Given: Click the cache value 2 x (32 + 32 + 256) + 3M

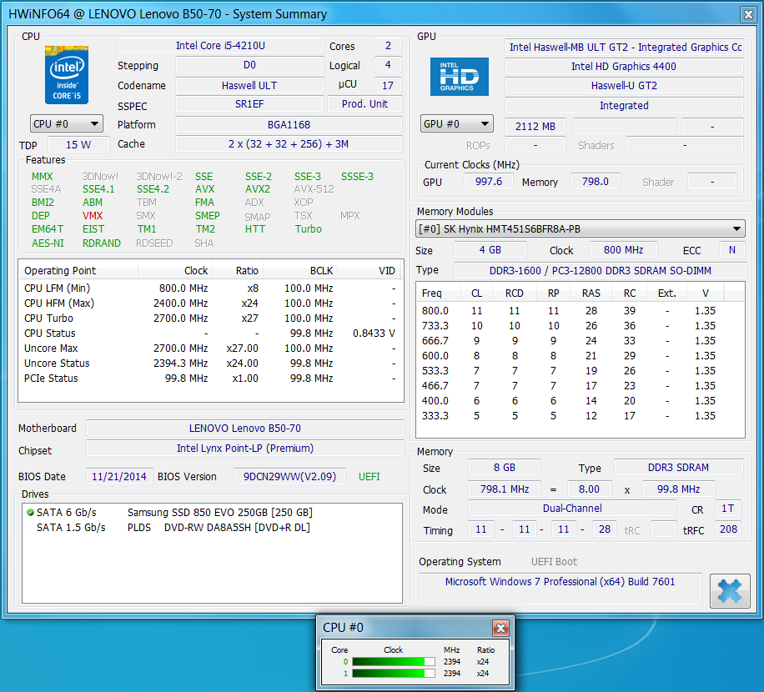Looking at the screenshot, I should click(289, 144).
